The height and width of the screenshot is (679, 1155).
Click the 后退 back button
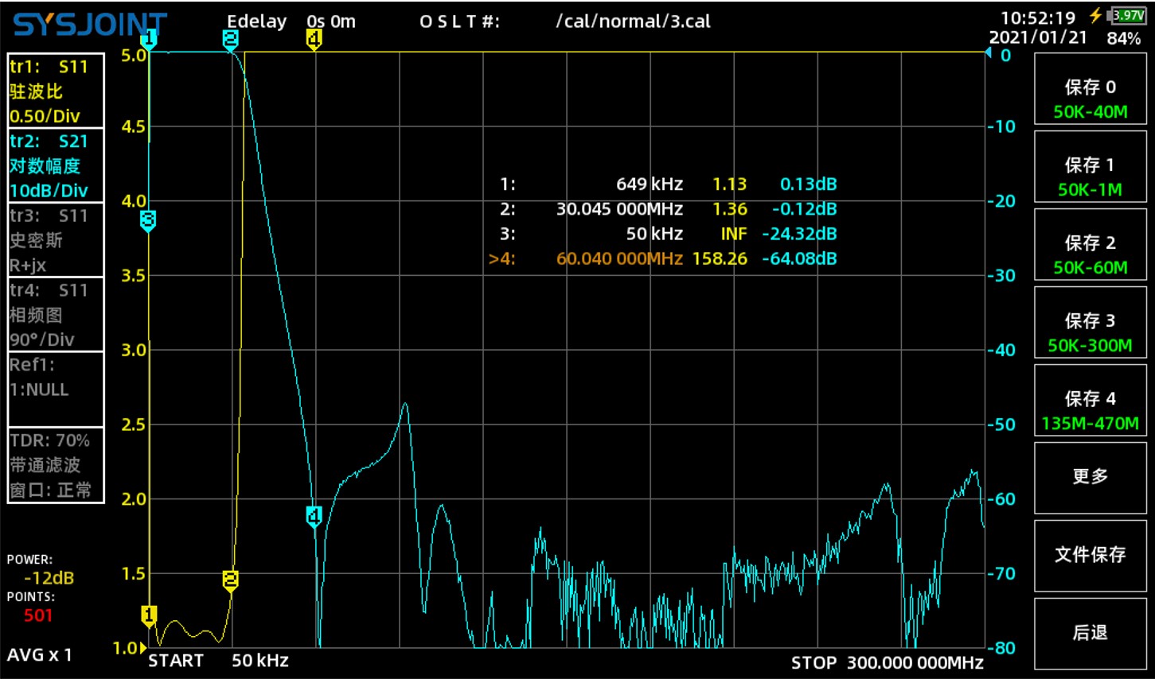(x=1090, y=634)
